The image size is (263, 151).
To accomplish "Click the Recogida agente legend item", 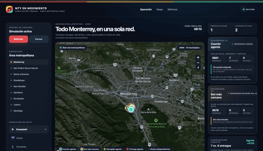I will [x=113, y=149].
